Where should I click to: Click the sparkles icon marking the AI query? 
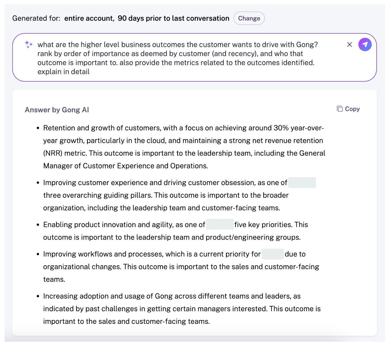pos(28,45)
